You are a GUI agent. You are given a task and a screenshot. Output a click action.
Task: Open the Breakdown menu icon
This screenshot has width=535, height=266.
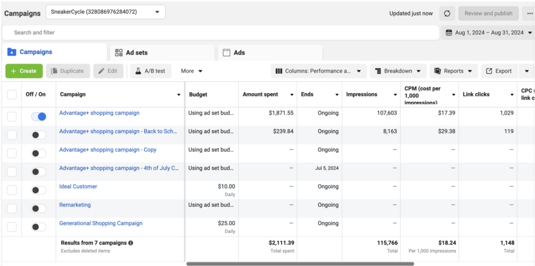point(378,71)
